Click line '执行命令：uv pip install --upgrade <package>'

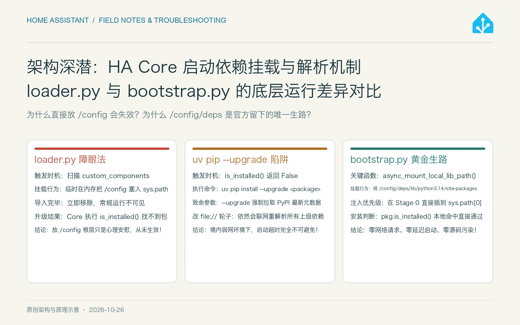pos(256,189)
